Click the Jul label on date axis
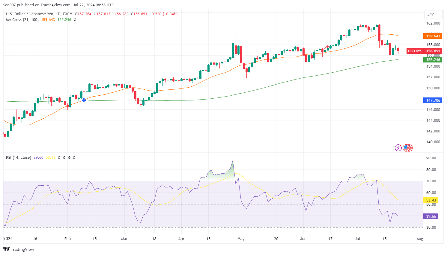 point(357,239)
